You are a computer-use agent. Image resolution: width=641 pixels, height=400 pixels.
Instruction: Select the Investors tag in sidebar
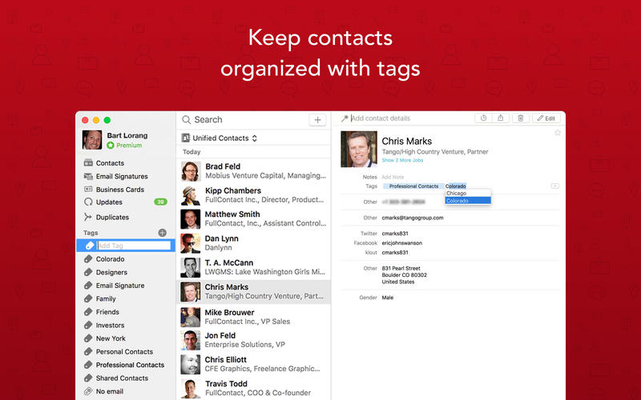(110, 325)
